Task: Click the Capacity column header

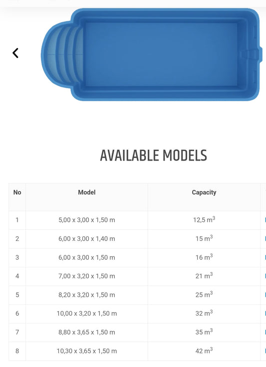Action: (x=204, y=192)
